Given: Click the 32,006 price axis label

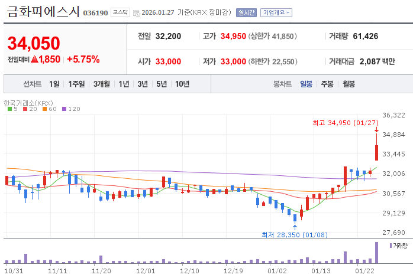Looking at the screenshot, I should pyautogui.click(x=393, y=174).
